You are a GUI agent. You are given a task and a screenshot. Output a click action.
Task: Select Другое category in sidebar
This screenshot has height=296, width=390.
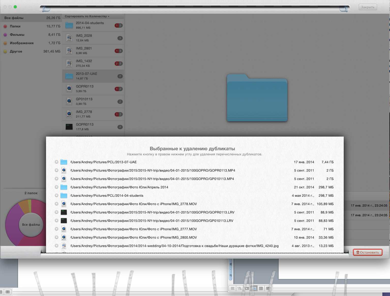31,51
